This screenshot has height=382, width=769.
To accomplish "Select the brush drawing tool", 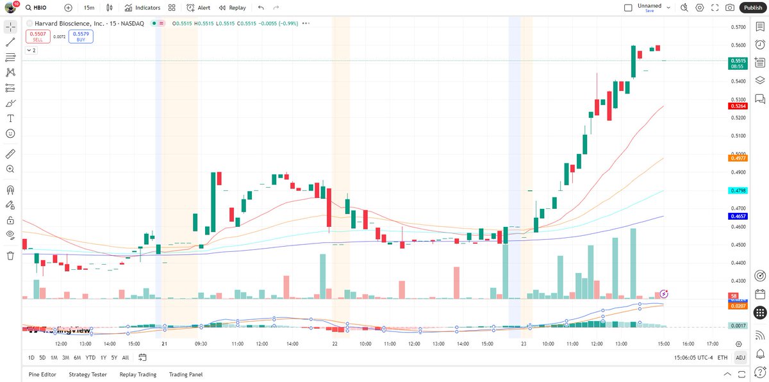I will (x=10, y=103).
